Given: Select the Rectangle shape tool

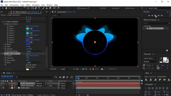Looking at the screenshot, I should (32, 8).
